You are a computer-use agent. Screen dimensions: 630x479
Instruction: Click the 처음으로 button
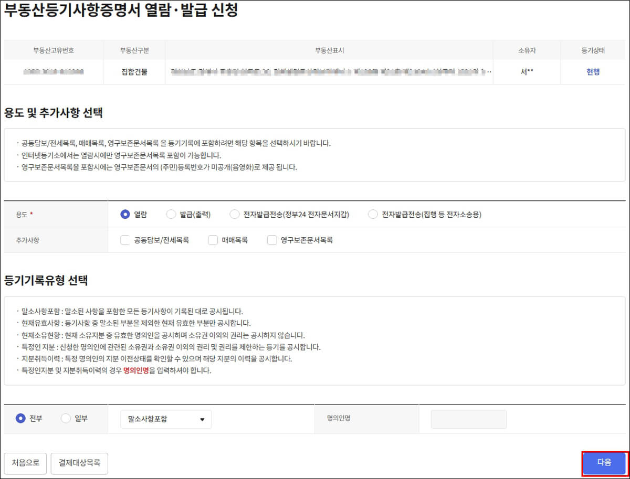[x=25, y=463]
